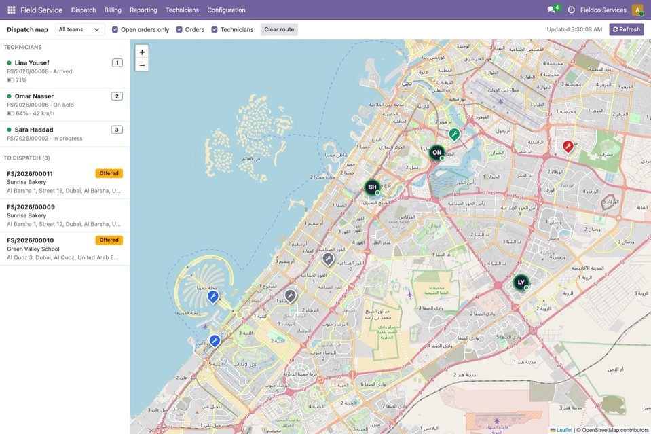Open the Configuration menu
The width and height of the screenshot is (651, 434).
[226, 10]
